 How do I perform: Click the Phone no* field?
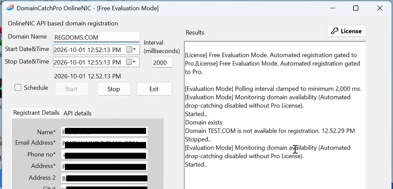pyautogui.click(x=104, y=155)
